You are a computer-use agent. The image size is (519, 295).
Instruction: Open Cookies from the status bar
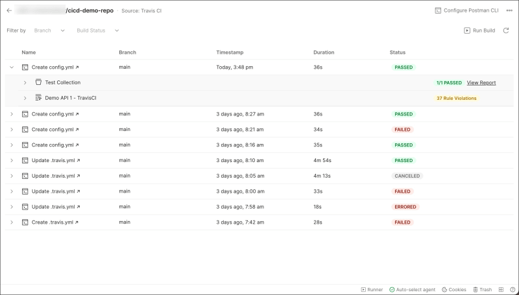pyautogui.click(x=453, y=290)
